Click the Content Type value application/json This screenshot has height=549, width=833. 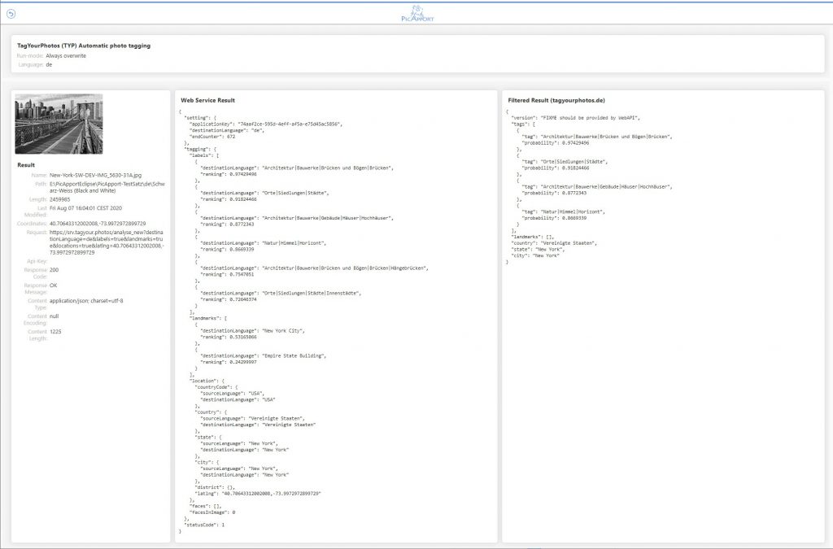[87, 301]
